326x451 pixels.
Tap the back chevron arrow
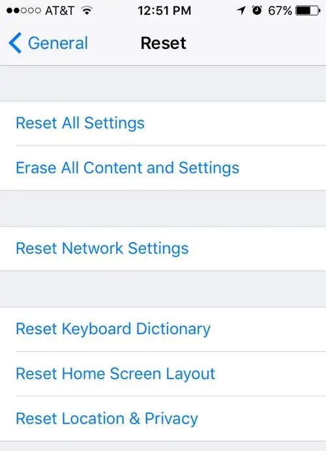click(15, 43)
